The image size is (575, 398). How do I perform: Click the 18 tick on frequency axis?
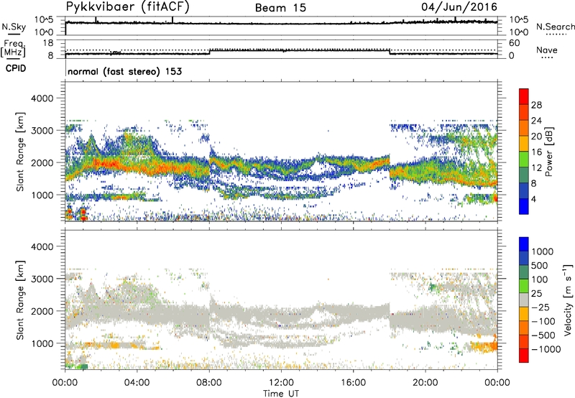(48, 43)
